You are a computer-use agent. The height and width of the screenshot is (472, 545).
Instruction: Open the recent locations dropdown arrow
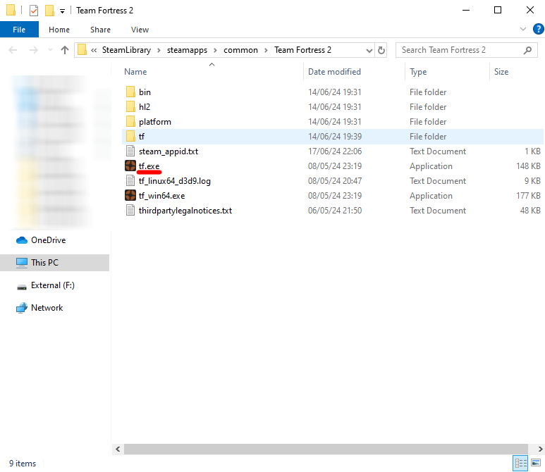click(50, 50)
